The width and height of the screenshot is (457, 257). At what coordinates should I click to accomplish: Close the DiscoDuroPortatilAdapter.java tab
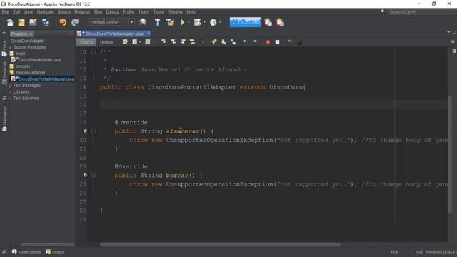(149, 34)
